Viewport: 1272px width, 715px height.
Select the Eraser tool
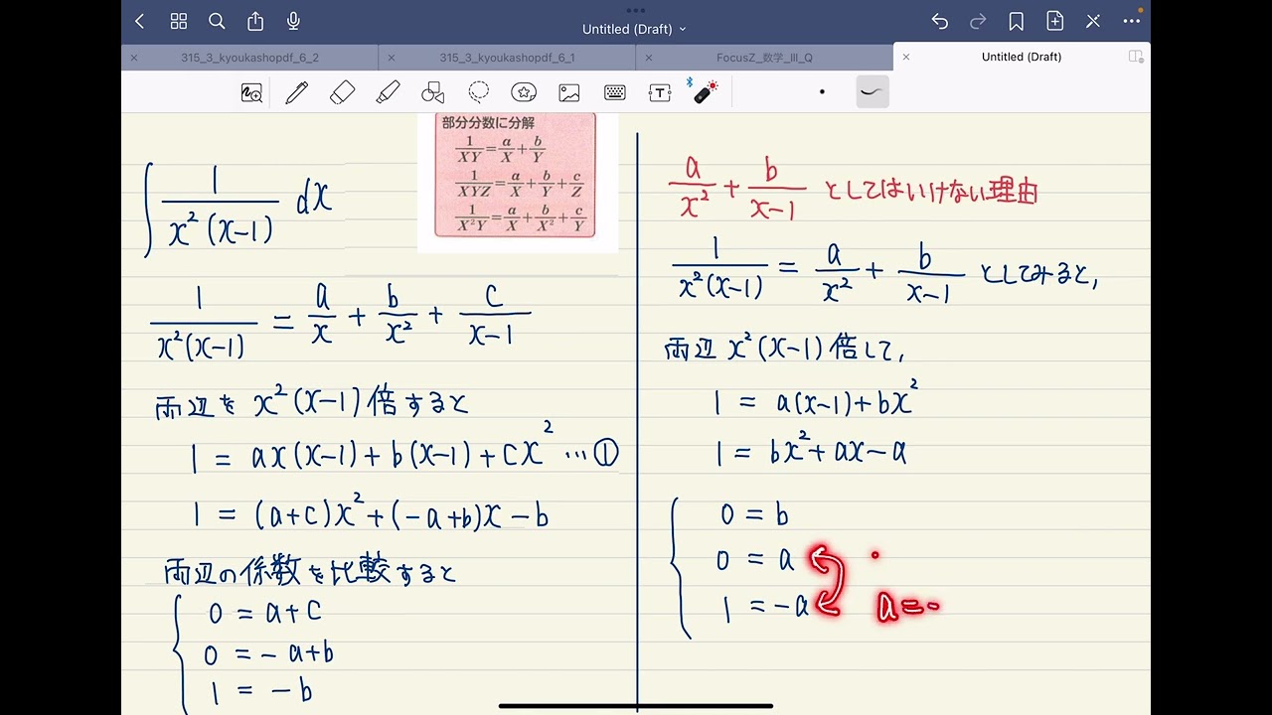click(342, 92)
